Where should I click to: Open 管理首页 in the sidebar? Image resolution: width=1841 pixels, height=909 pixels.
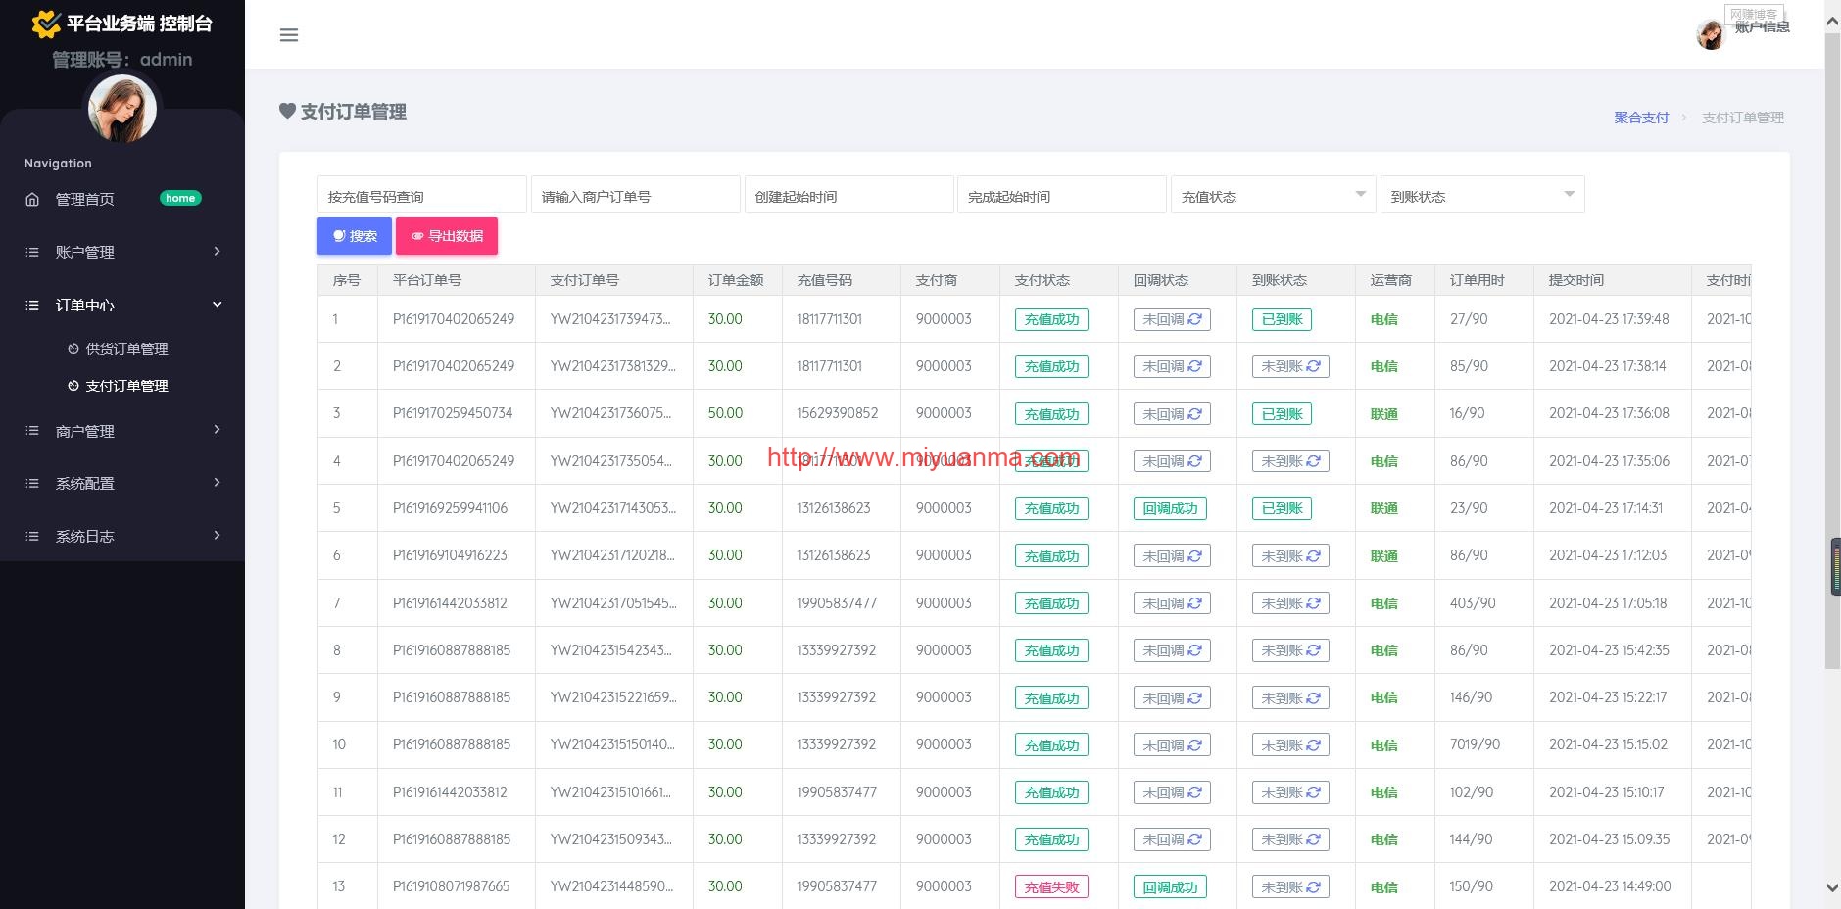84,199
